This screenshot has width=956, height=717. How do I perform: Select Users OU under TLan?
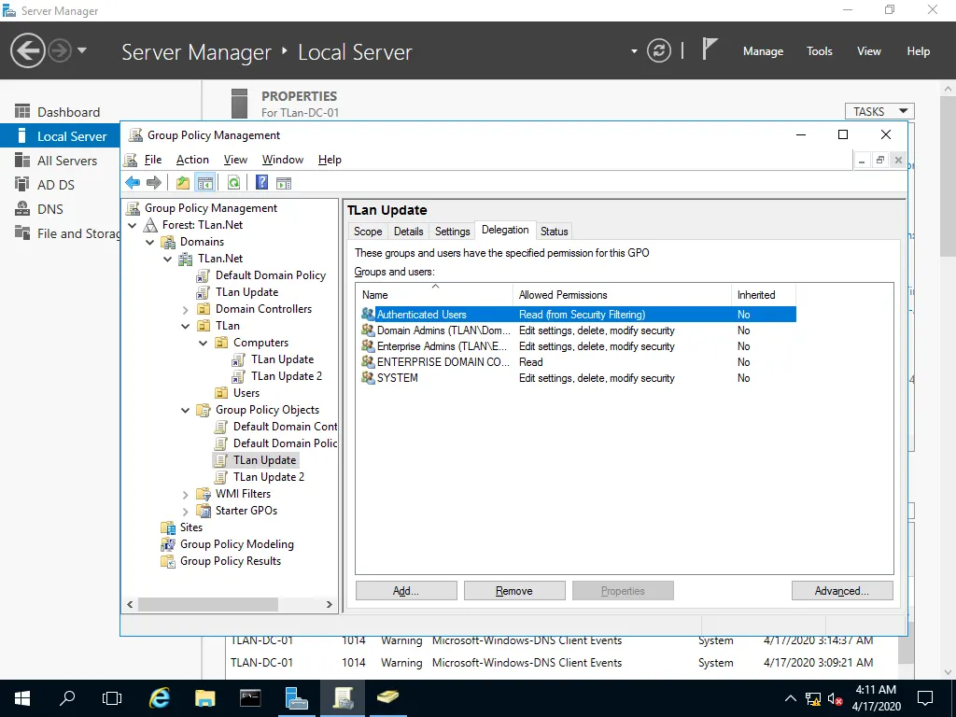[246, 393]
